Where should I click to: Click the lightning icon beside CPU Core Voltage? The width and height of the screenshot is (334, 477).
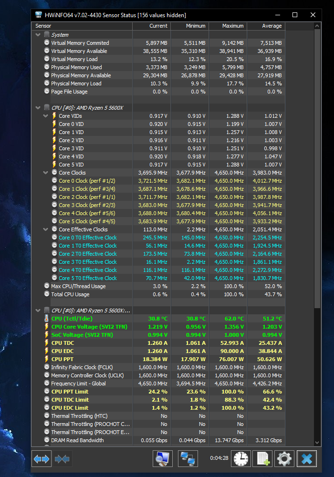coord(47,327)
